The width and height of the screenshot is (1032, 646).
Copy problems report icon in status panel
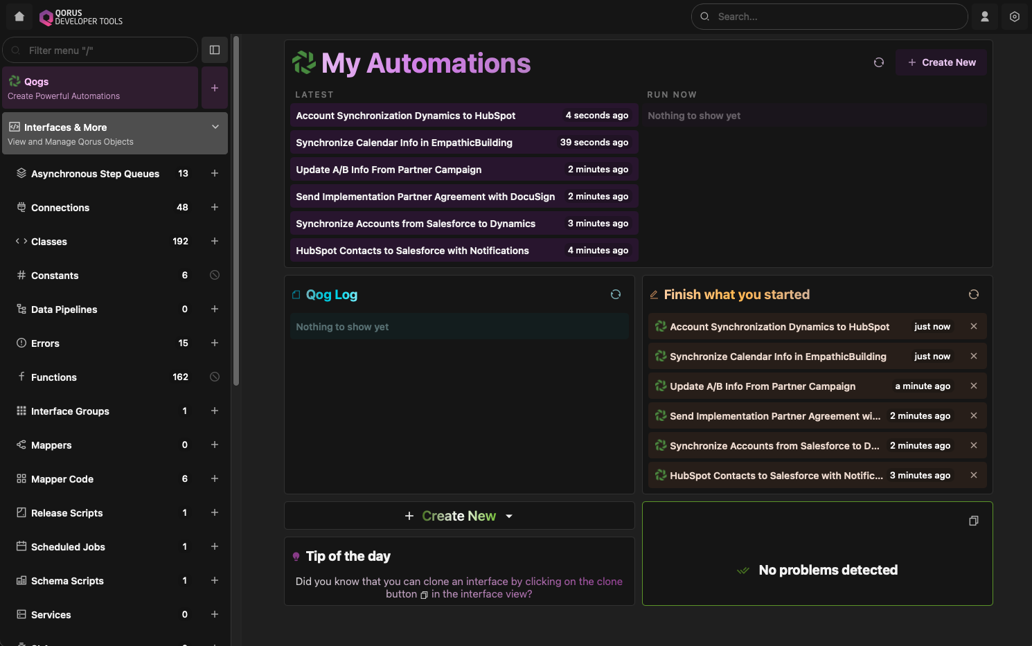click(974, 521)
